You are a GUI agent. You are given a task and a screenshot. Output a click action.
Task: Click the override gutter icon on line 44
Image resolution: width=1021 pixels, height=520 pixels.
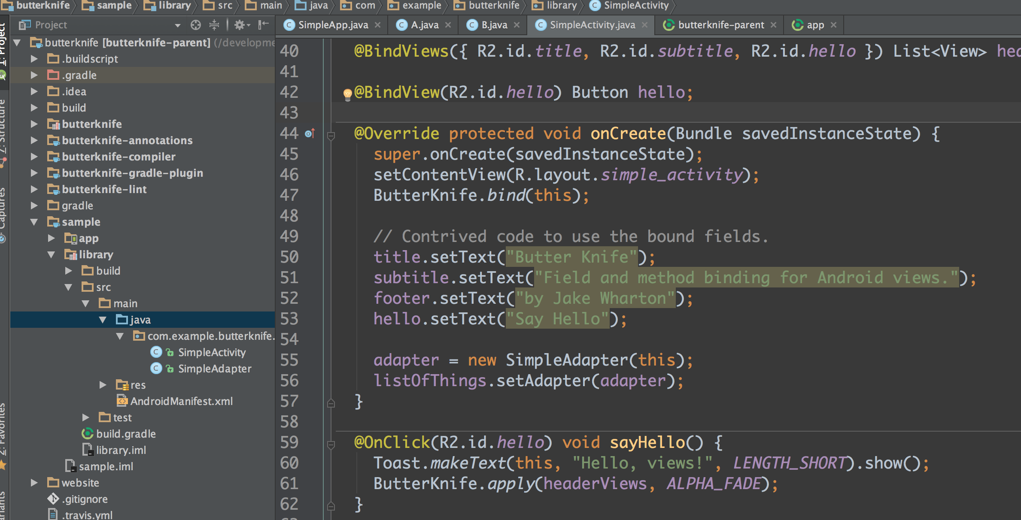pyautogui.click(x=310, y=134)
